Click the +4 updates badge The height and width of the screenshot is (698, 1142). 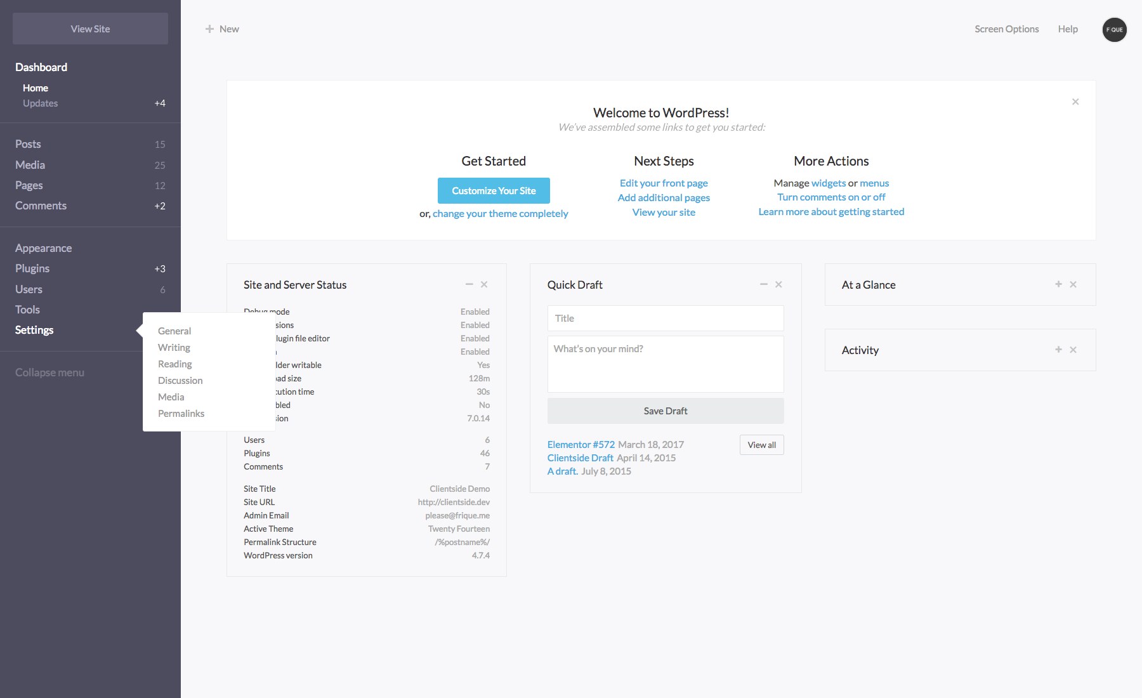point(160,103)
